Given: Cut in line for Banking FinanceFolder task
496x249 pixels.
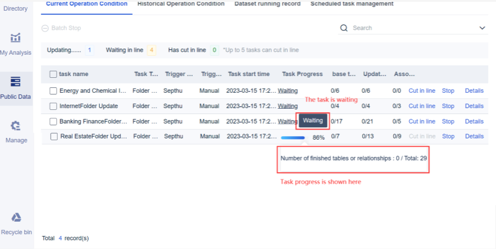Looking at the screenshot, I should point(422,121).
